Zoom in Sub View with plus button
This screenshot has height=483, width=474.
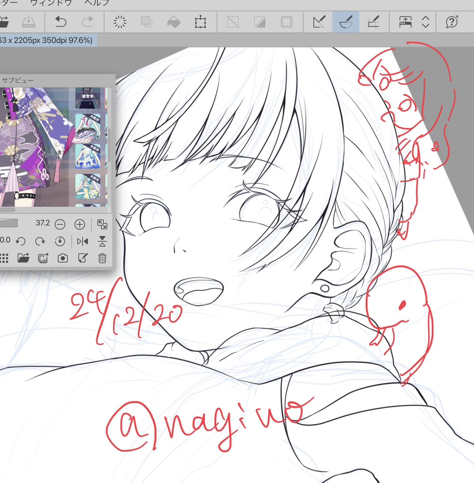click(80, 224)
